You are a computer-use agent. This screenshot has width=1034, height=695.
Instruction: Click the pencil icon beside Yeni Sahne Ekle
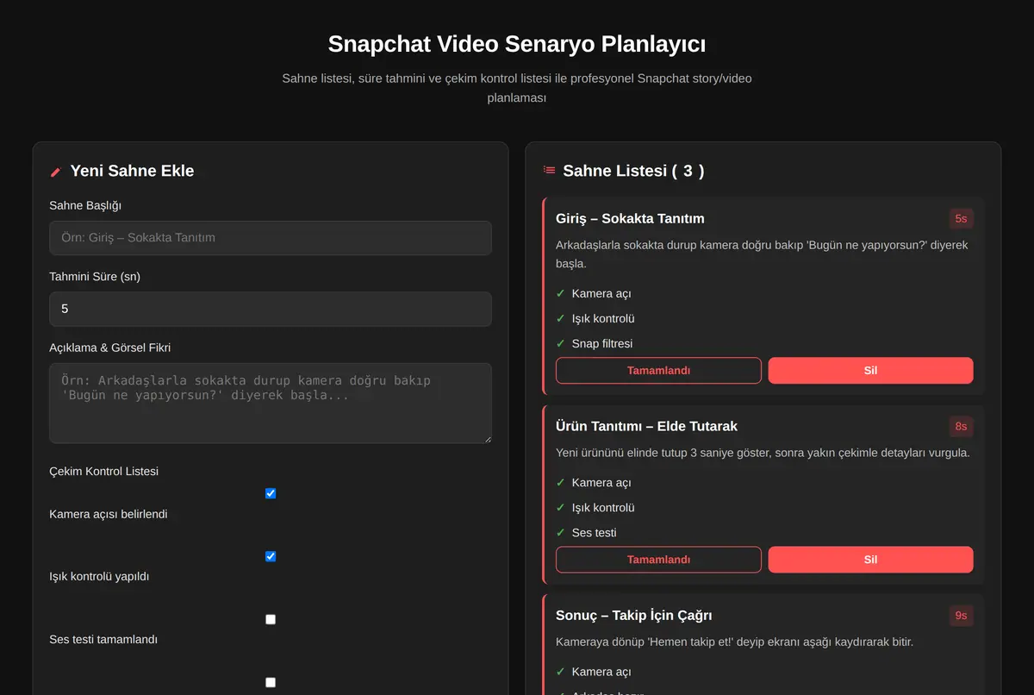pos(56,172)
